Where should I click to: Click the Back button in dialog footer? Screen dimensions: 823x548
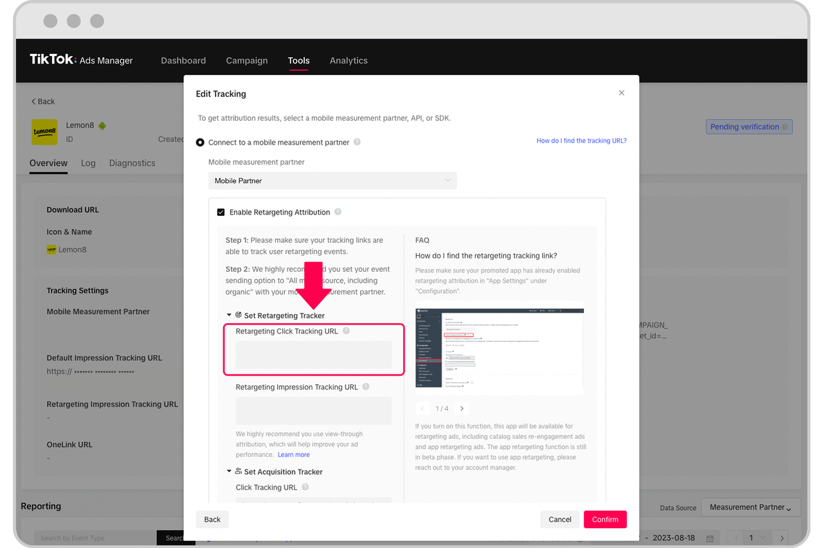[212, 519]
